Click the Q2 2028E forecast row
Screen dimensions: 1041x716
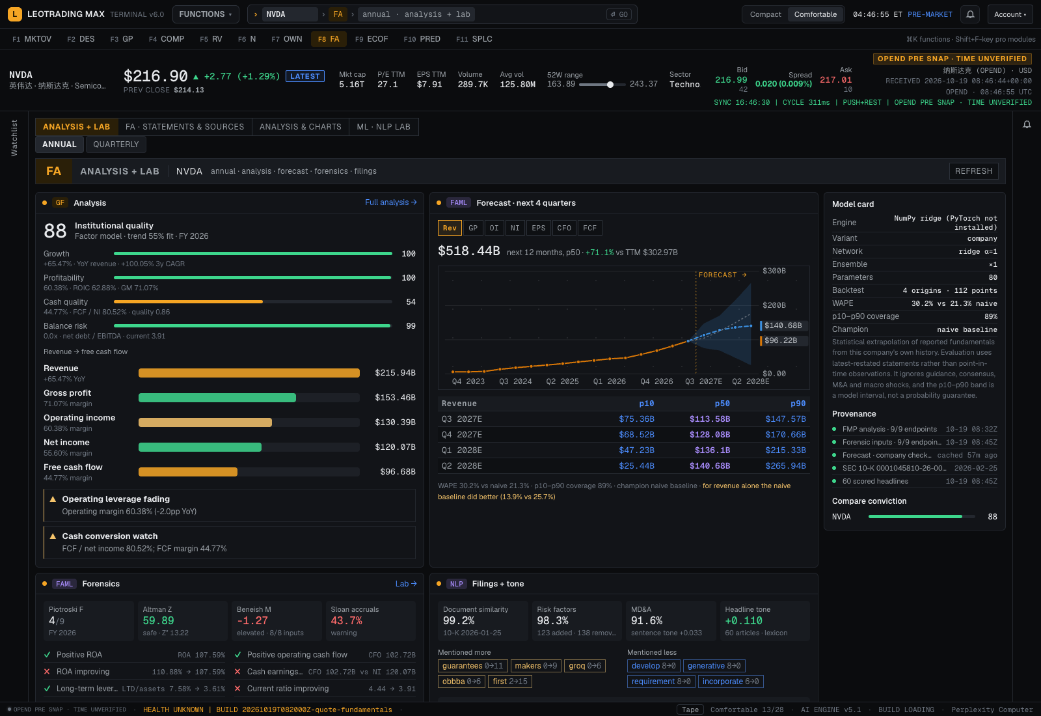click(x=623, y=466)
